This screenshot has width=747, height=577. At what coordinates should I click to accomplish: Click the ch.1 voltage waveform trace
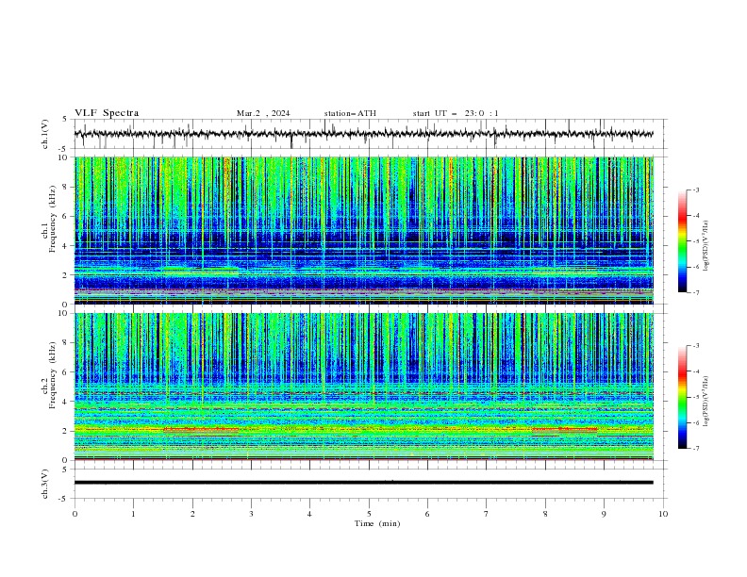point(363,134)
